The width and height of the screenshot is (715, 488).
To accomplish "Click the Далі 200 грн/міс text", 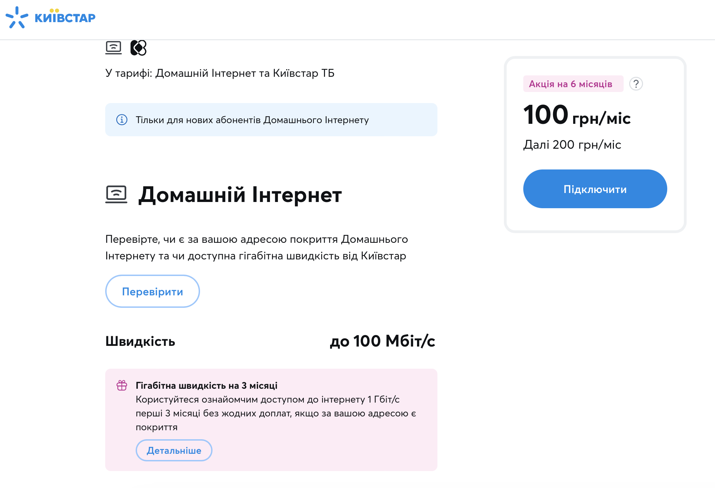I will pyautogui.click(x=572, y=145).
